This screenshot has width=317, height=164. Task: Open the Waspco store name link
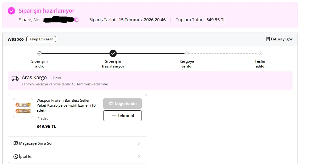(15, 39)
